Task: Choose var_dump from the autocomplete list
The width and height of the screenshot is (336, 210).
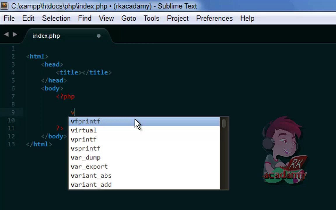Action: (x=144, y=157)
